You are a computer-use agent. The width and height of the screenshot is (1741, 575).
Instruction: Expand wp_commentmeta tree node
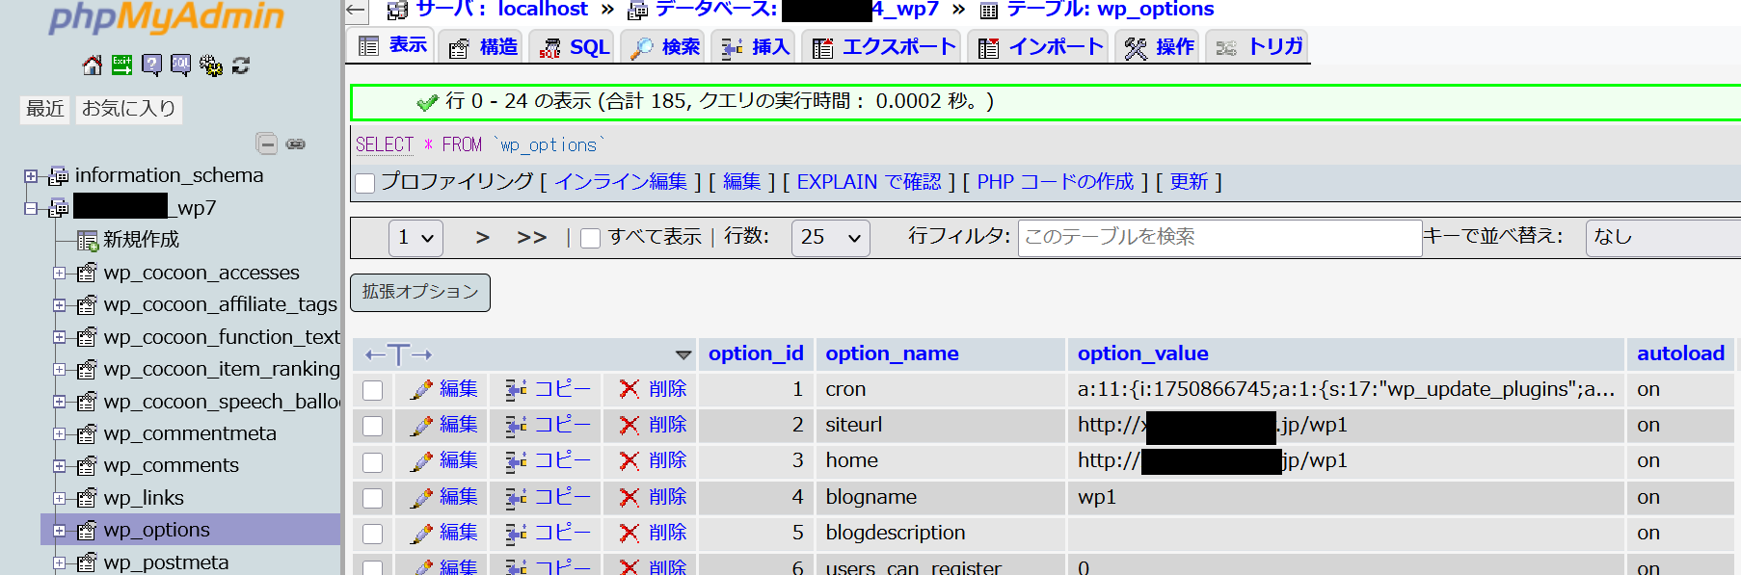tap(60, 434)
